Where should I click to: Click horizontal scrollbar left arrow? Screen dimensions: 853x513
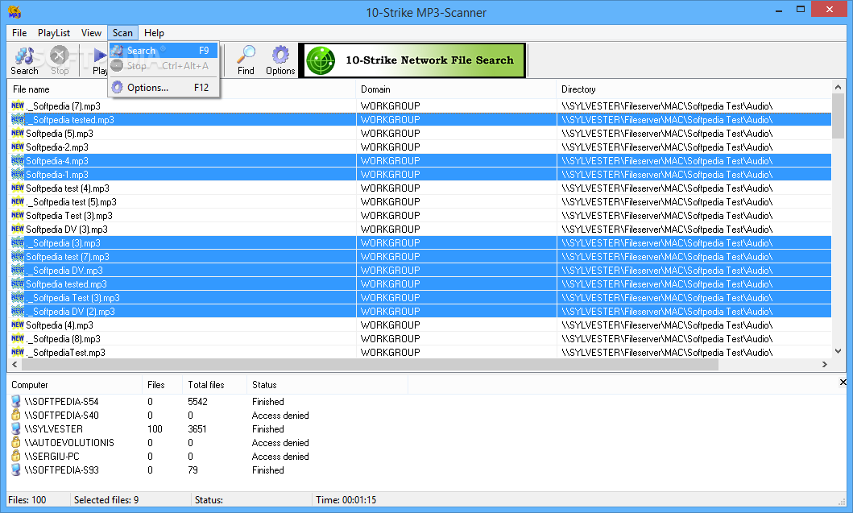point(14,365)
